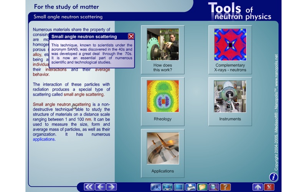Go to the next page arrow
This screenshot has width=307, height=192.
[112, 187]
